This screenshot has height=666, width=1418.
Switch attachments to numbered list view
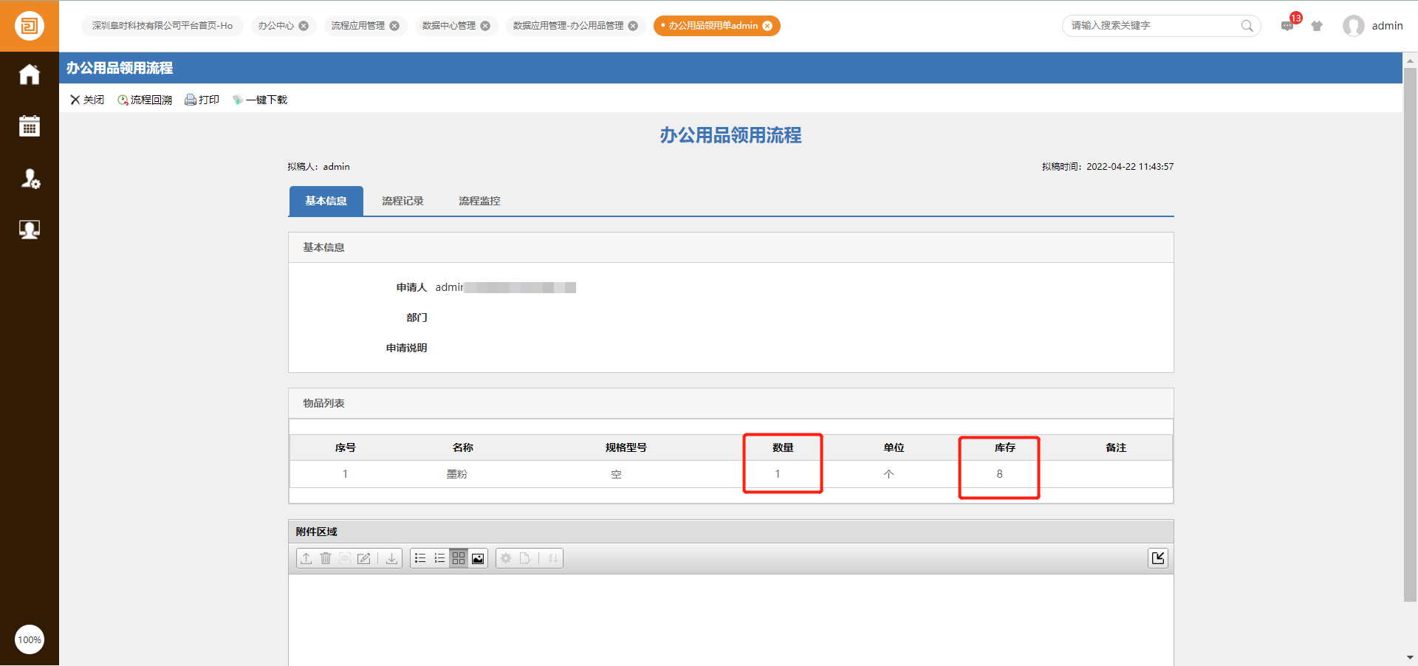[439, 558]
